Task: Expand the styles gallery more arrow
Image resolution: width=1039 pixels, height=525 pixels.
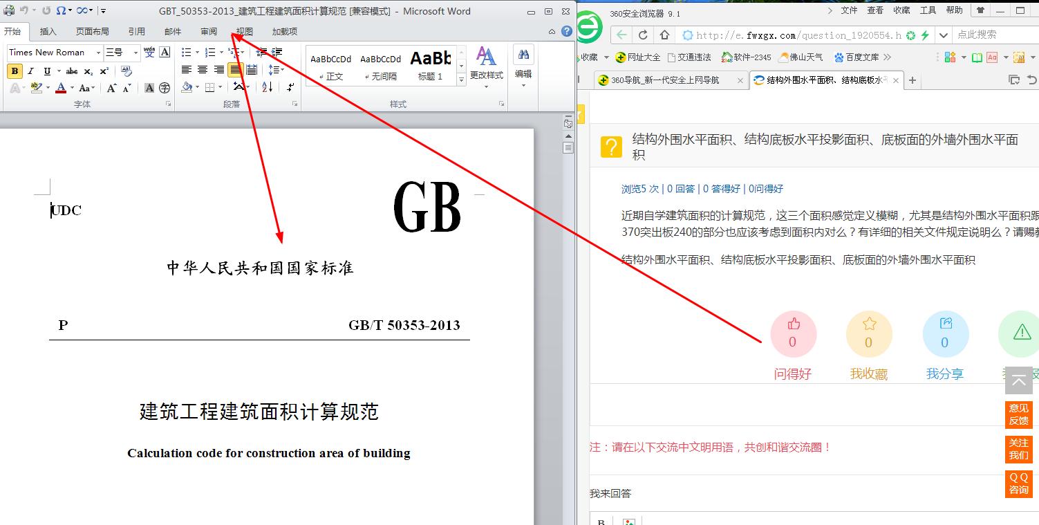Action: [x=462, y=80]
